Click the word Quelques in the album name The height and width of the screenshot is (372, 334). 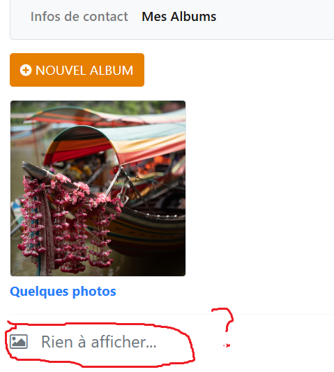click(x=40, y=292)
